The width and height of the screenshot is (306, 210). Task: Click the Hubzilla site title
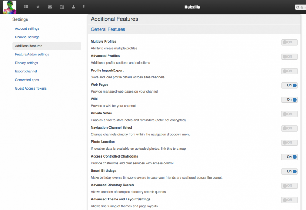tap(192, 7)
